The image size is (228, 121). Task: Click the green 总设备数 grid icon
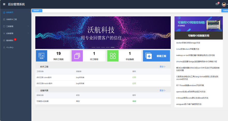tap(113, 56)
